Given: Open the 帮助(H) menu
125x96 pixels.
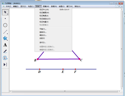Looking at the screenshot, I should pyautogui.click(x=77, y=6).
